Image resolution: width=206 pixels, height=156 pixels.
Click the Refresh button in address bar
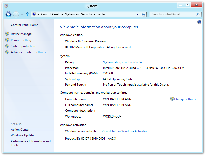(143, 14)
